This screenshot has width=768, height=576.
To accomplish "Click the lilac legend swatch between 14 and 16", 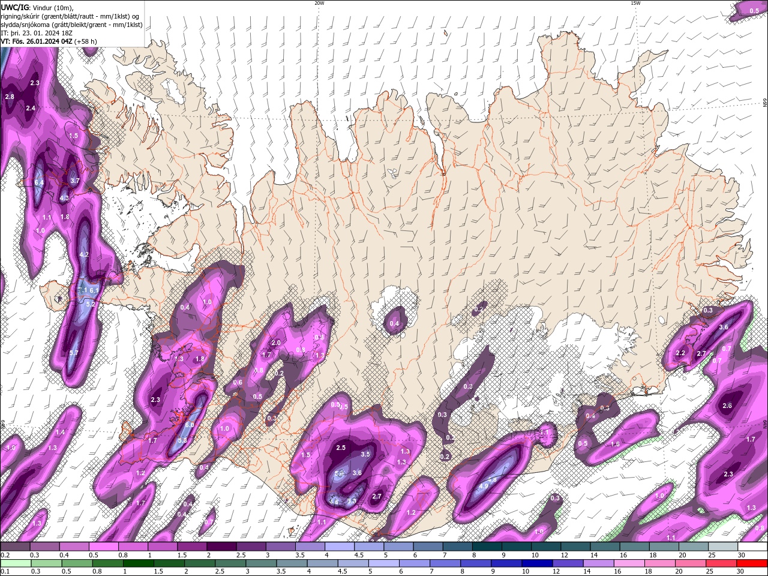I will 598,563.
